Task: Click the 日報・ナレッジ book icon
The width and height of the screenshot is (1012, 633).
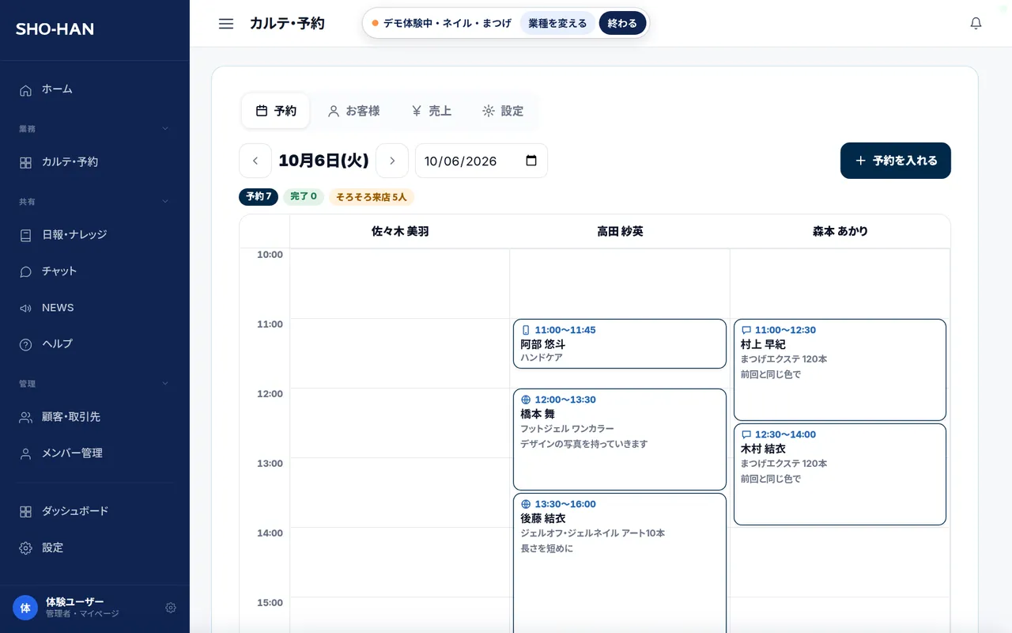Action: pos(25,235)
